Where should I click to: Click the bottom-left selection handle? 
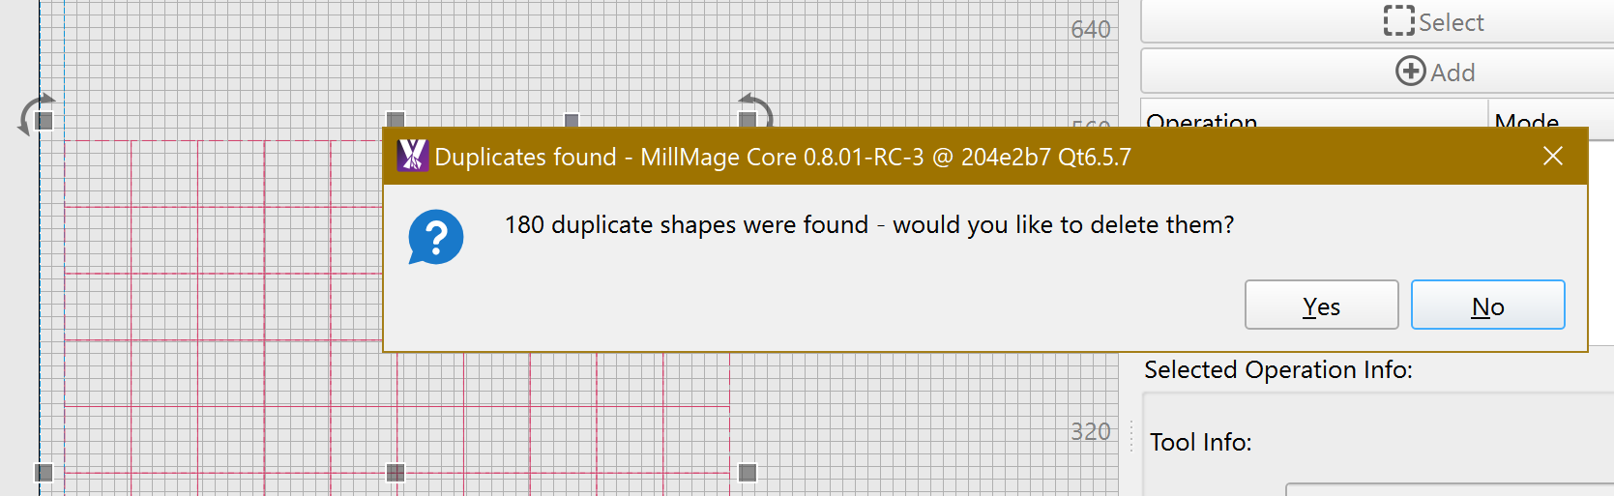(44, 472)
